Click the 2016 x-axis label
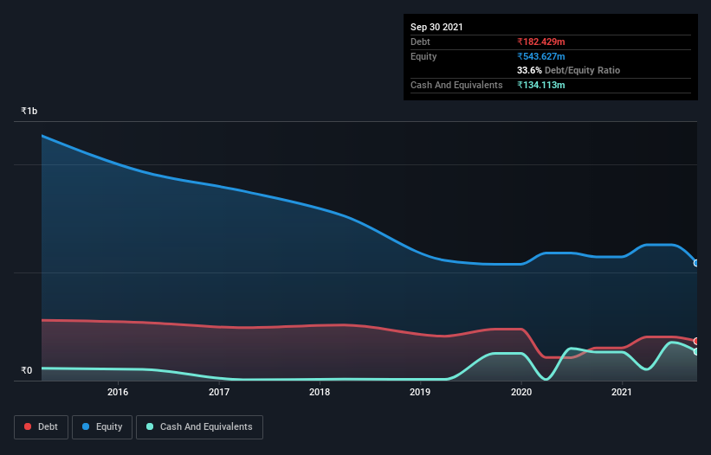This screenshot has height=455, width=711. pos(118,392)
